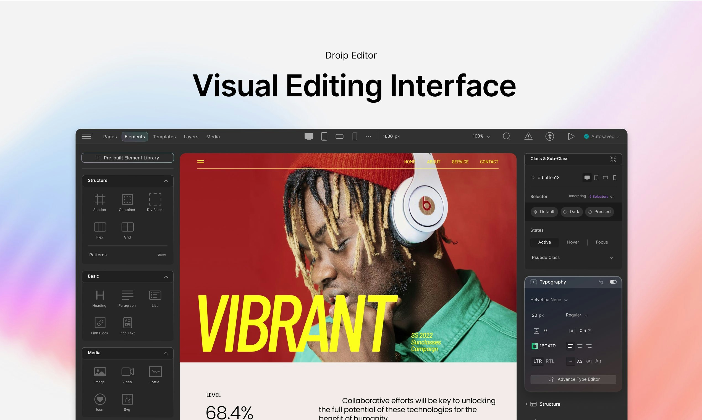Open the hamburger menu in the editor top bar

click(x=87, y=136)
